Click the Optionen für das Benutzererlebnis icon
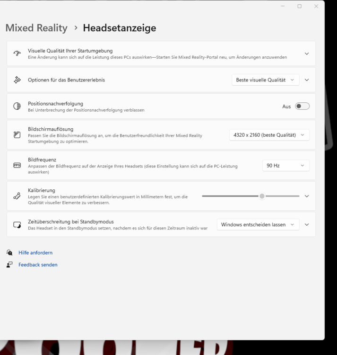 tap(17, 80)
